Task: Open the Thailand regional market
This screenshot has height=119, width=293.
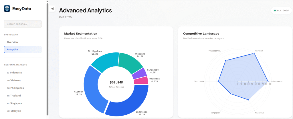Action: click(23, 96)
